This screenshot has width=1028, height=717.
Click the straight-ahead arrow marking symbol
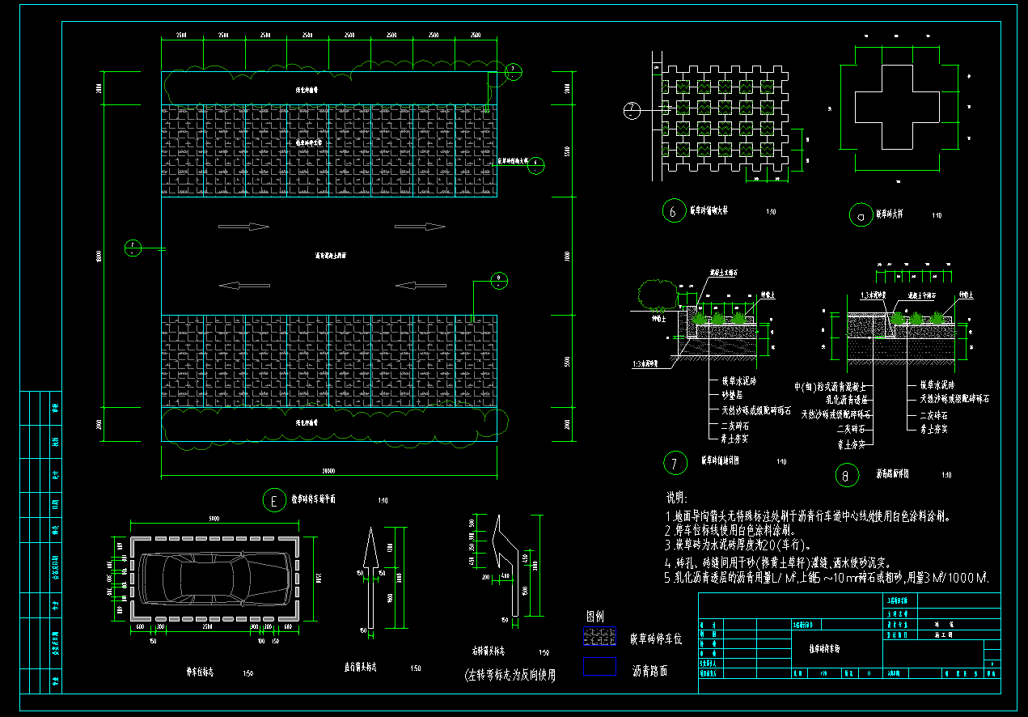[371, 579]
